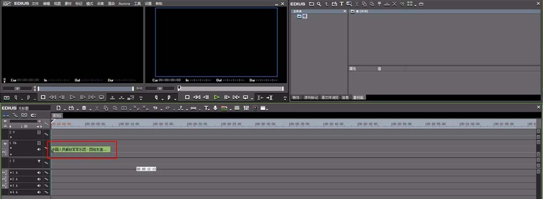Step to previous frame in the recorder
Screen dimensions: 543x199
pos(206,98)
